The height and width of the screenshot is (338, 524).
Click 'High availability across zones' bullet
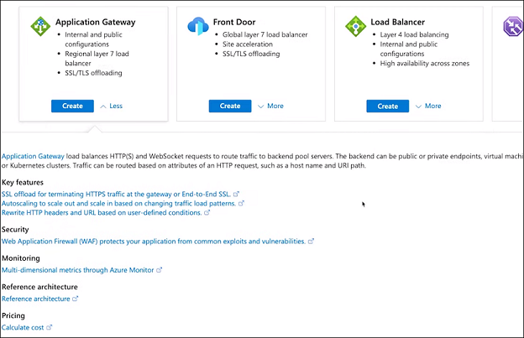tap(425, 64)
